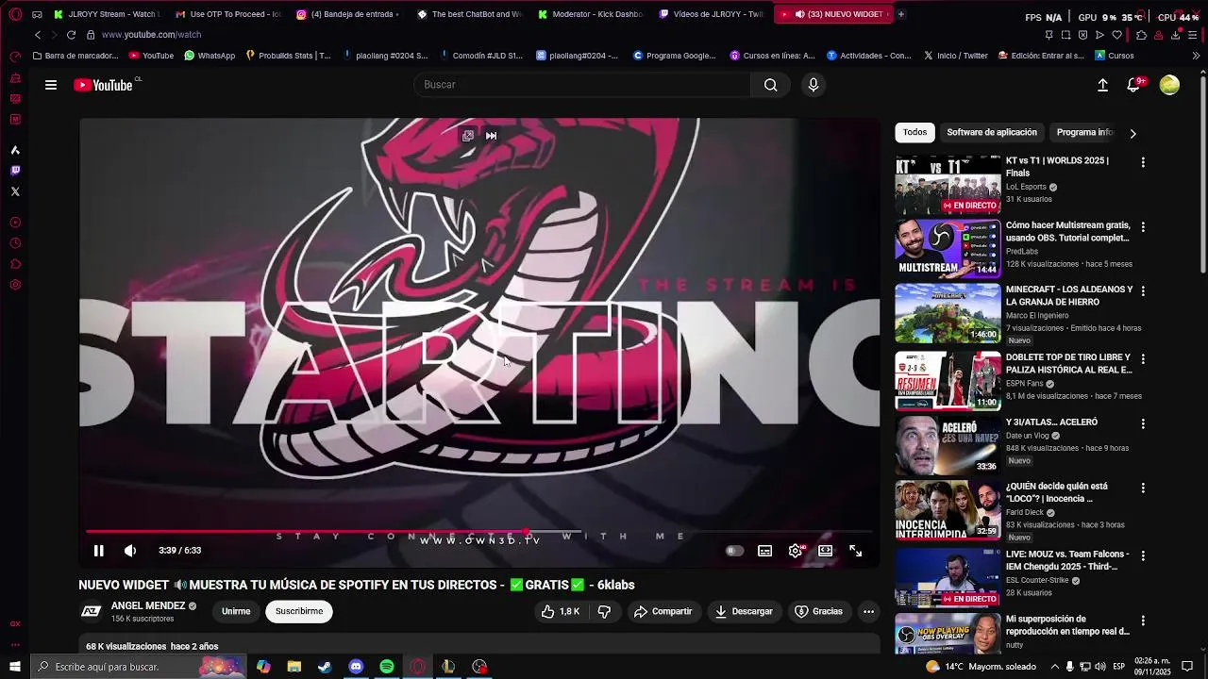
Task: Share the video via Compartir
Action: (x=663, y=612)
